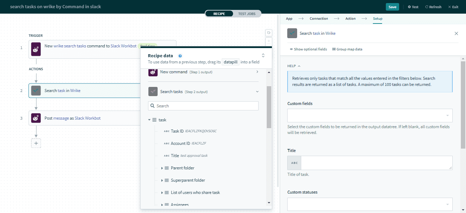Switch to the TEST JOBS tab
The height and width of the screenshot is (213, 466).
click(247, 14)
